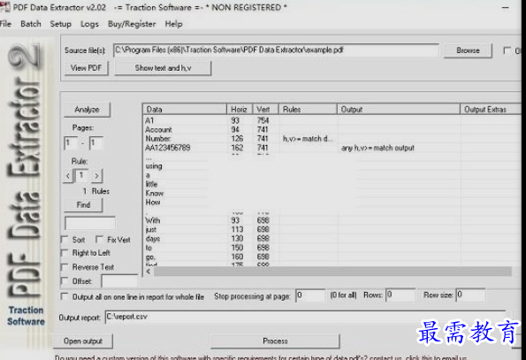Go to the previous rule arrow
This screenshot has height=360, width=526.
[x=68, y=175]
